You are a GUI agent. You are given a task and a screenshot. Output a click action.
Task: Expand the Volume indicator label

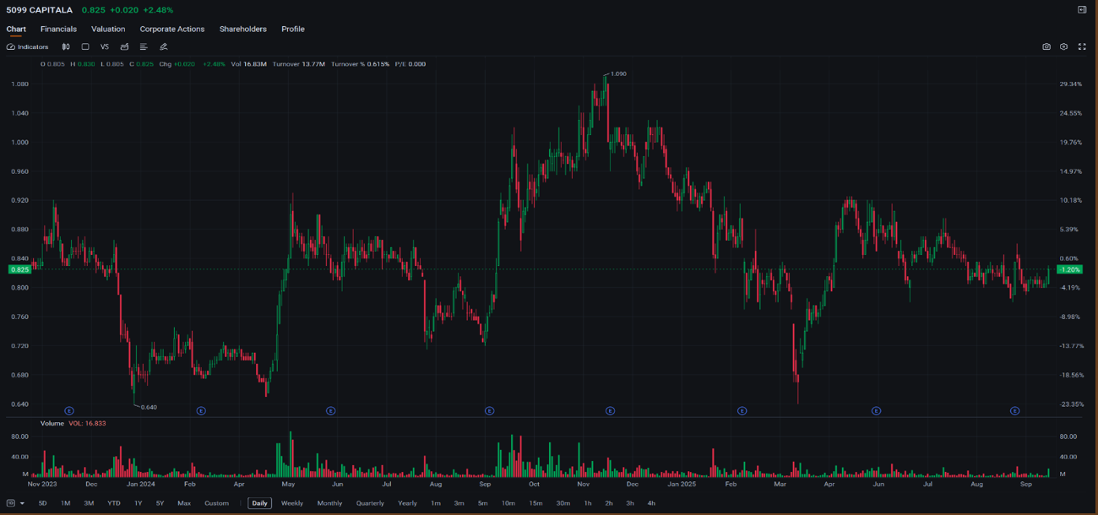click(52, 423)
